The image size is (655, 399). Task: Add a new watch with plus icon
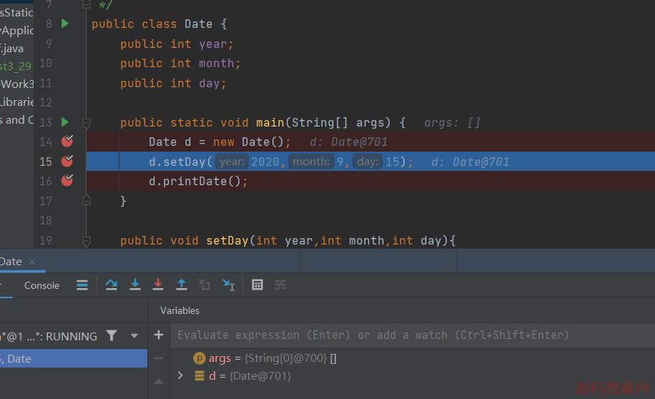[x=159, y=335]
